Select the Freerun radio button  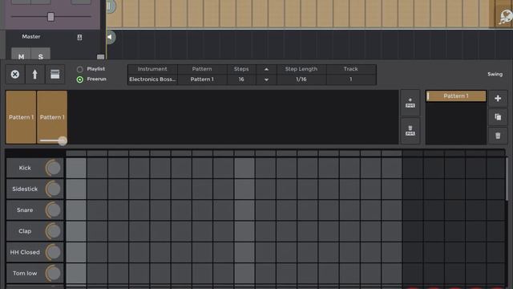click(79, 79)
